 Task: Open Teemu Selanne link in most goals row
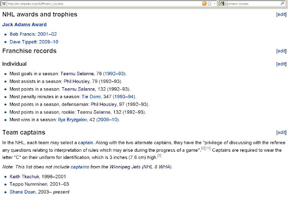point(77,74)
